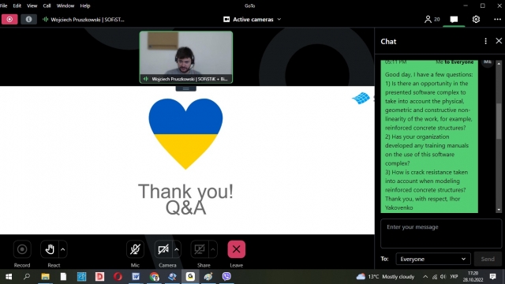505x284 pixels.
Task: Open the Window menu
Action: click(x=65, y=6)
